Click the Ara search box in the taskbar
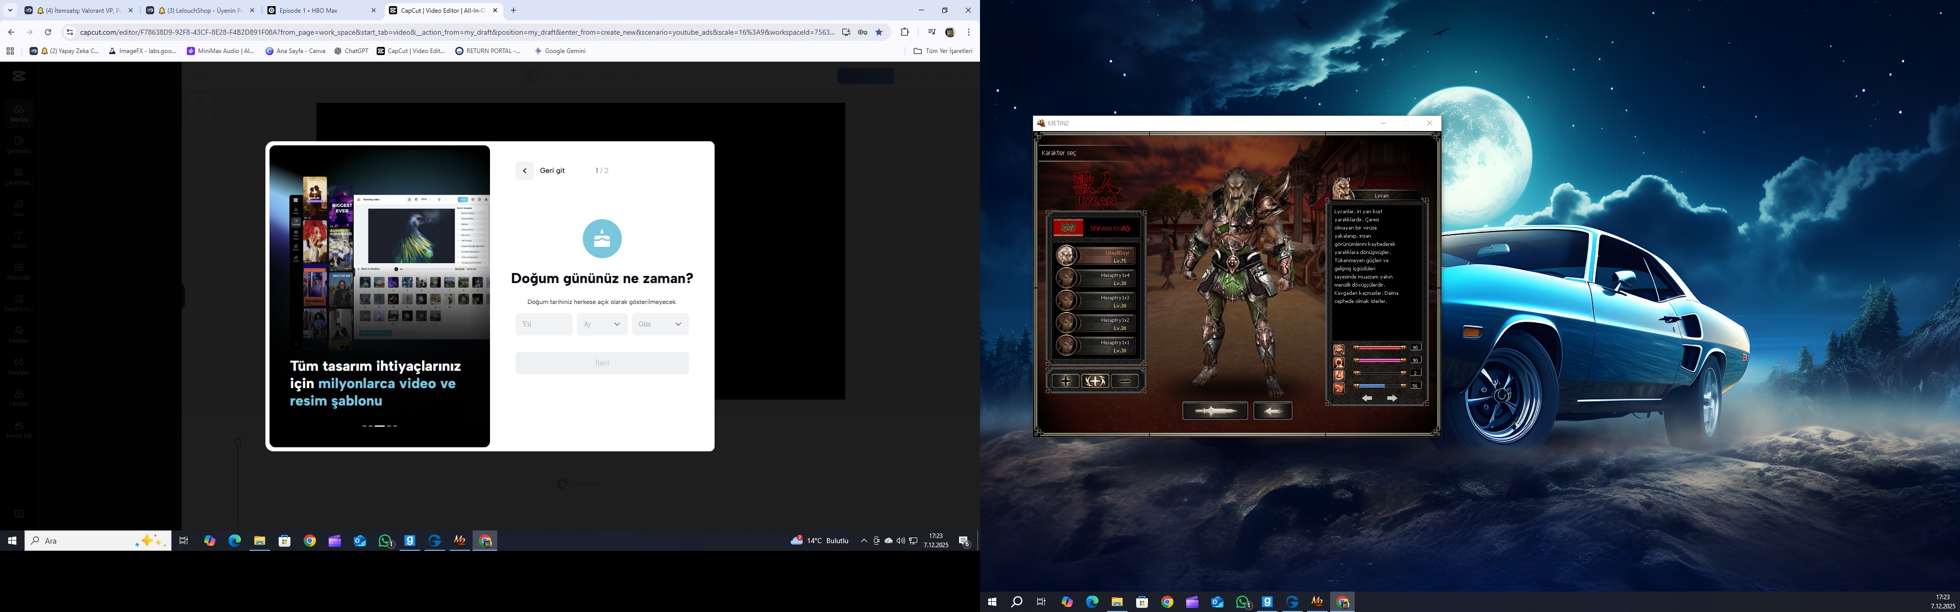 pyautogui.click(x=97, y=541)
